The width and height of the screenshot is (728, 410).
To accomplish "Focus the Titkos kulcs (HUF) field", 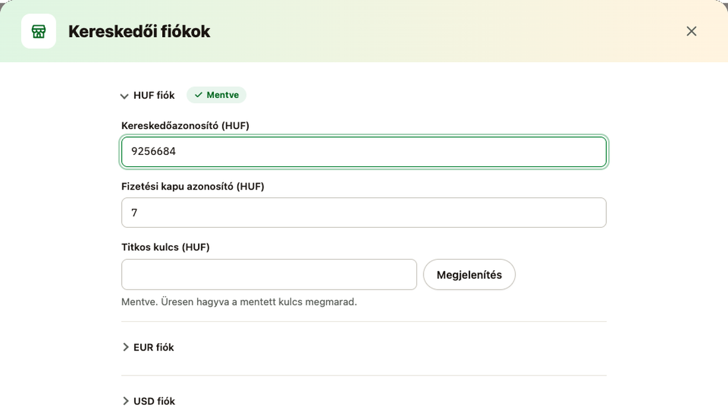I will pos(269,274).
